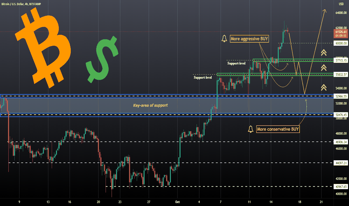Viewport: 349px width, 206px height.
Task: Click the 54000.00 price axis label
Action: tap(341, 88)
